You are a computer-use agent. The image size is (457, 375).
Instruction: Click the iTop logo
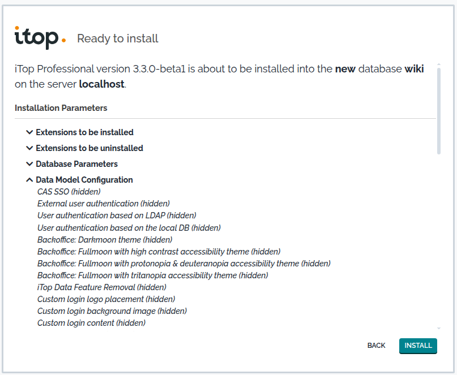[40, 37]
